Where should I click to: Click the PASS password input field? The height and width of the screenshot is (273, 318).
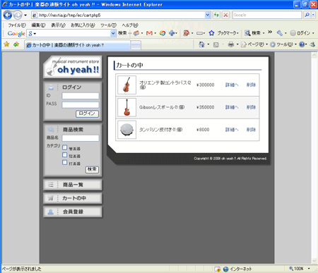[x=81, y=104]
